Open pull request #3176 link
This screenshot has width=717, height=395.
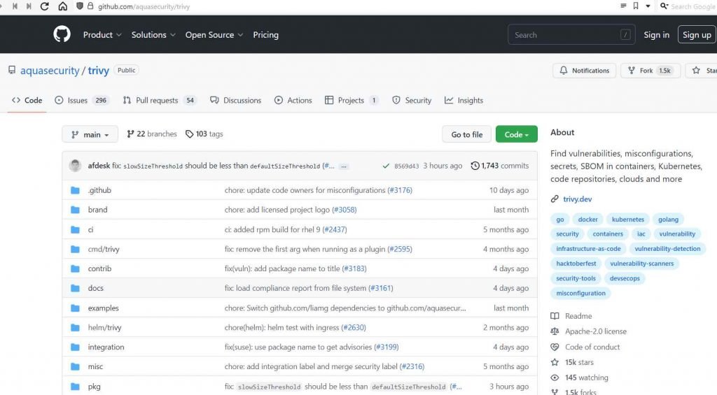coord(400,190)
